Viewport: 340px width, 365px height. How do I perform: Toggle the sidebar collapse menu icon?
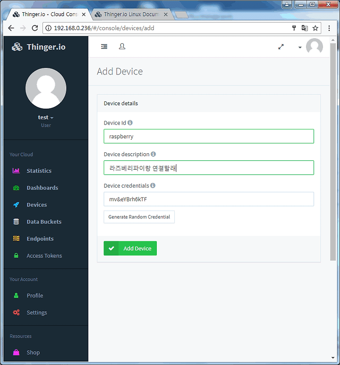[x=104, y=47]
